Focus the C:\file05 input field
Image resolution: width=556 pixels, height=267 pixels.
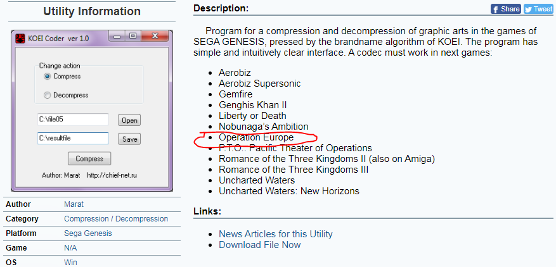(73, 120)
